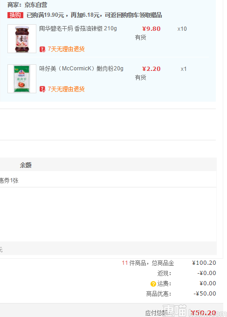The width and height of the screenshot is (227, 317).
Task: Click the 惠券1张 coupon entry
Action: pyautogui.click(x=9, y=180)
